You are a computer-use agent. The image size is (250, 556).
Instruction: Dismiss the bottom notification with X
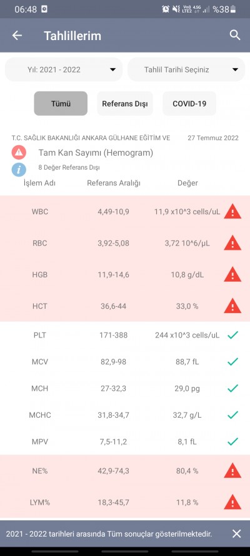click(236, 533)
